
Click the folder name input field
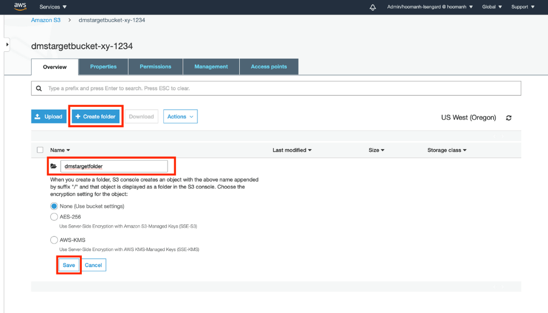[113, 166]
